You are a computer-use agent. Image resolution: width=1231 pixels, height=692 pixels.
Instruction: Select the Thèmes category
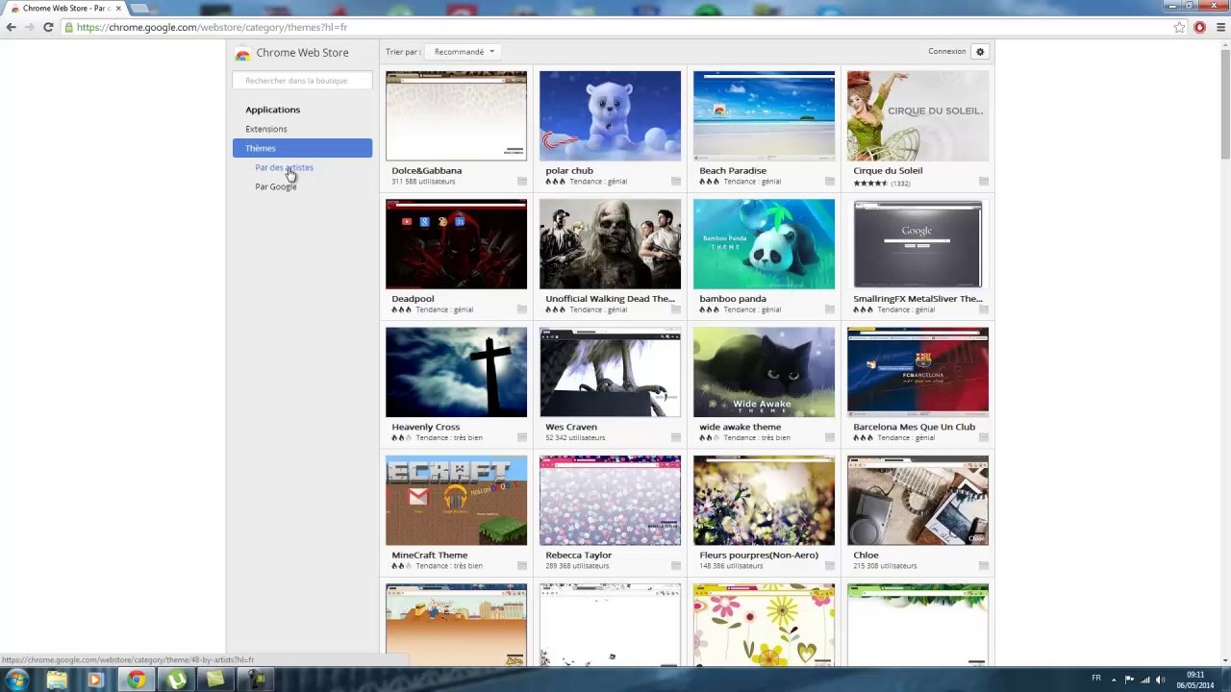[x=302, y=148]
